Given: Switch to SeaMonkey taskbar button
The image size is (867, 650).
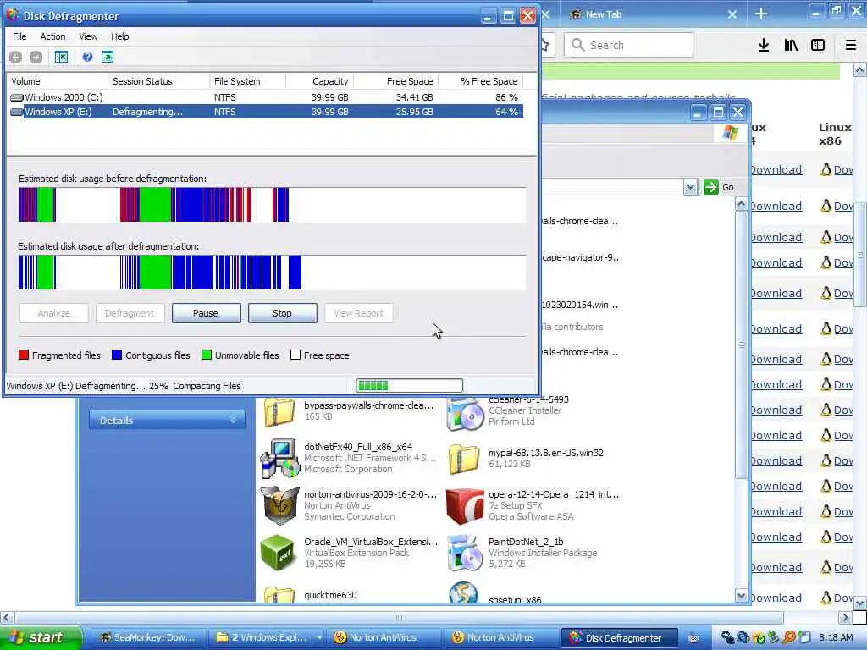Looking at the screenshot, I should (147, 637).
